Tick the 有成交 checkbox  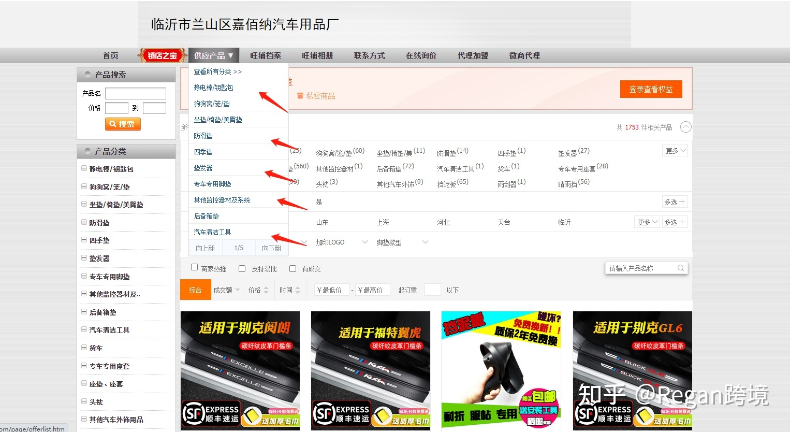(292, 268)
